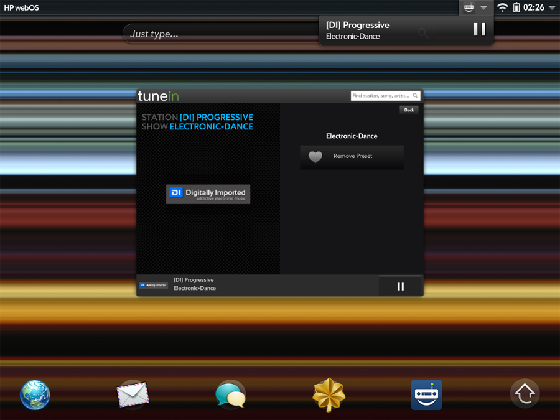
Task: Click the Digitally Imported station logo
Action: pos(208,194)
